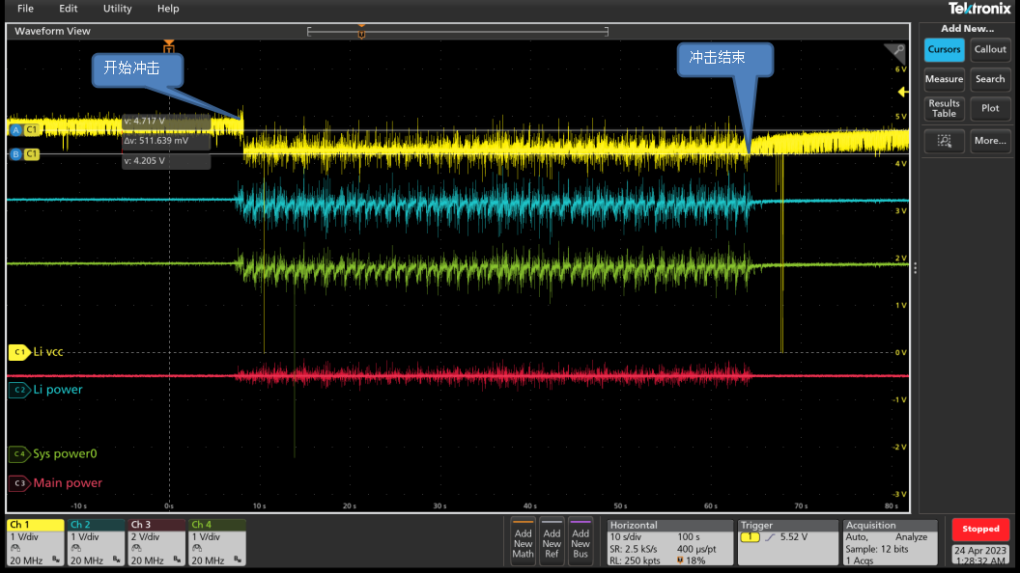Open the More... add-new options
1020x573 pixels.
[x=990, y=141]
